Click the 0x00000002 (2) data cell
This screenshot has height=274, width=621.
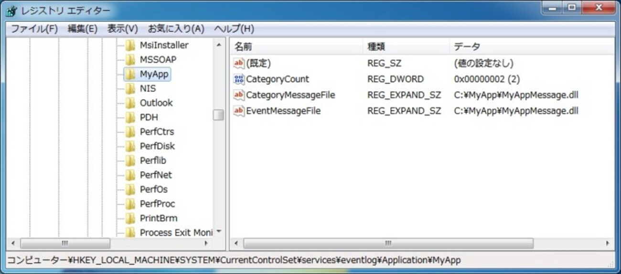(x=487, y=79)
